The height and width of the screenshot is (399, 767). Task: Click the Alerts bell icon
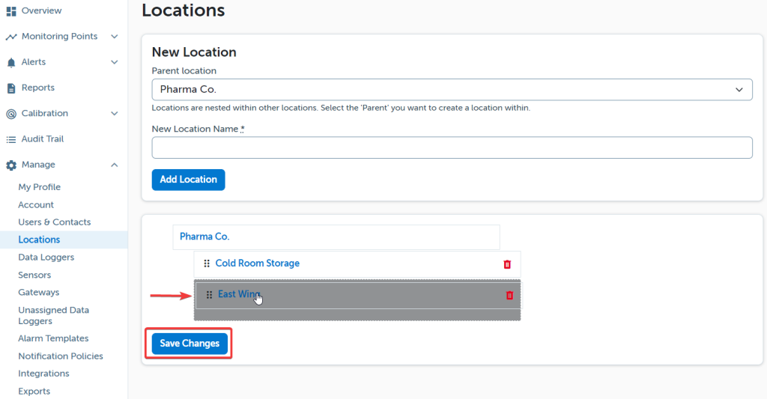pos(11,63)
